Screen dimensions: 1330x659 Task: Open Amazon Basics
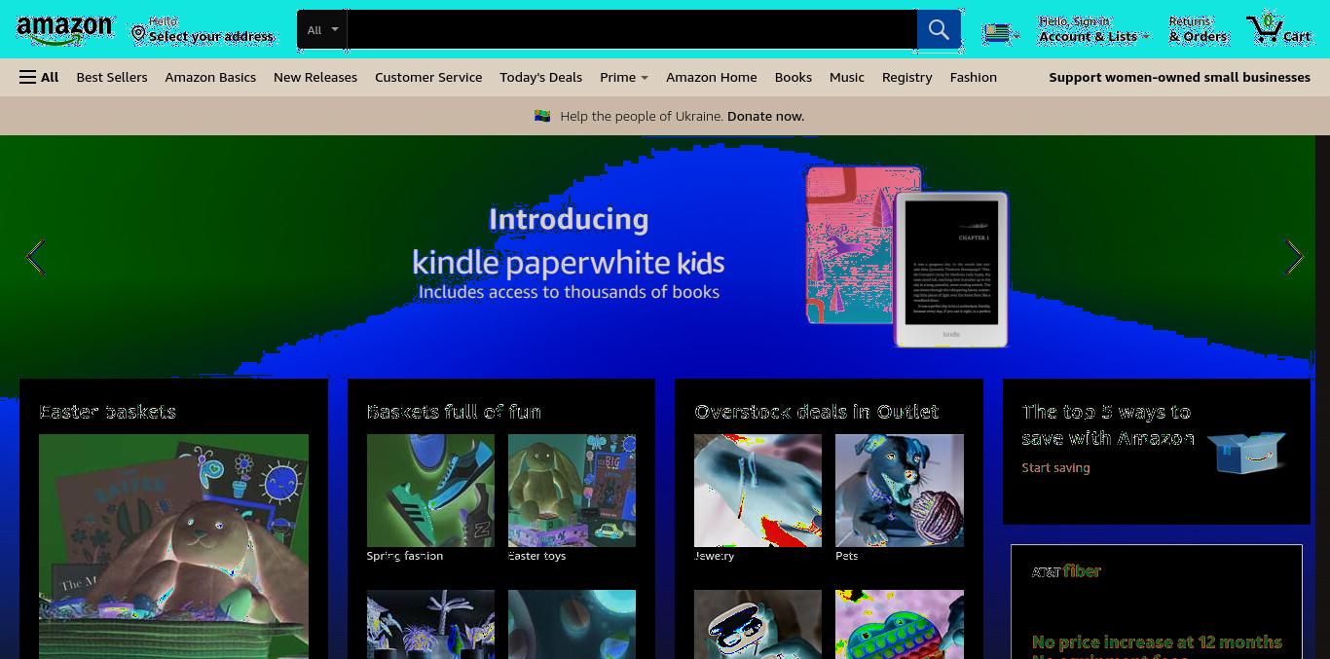pos(210,77)
